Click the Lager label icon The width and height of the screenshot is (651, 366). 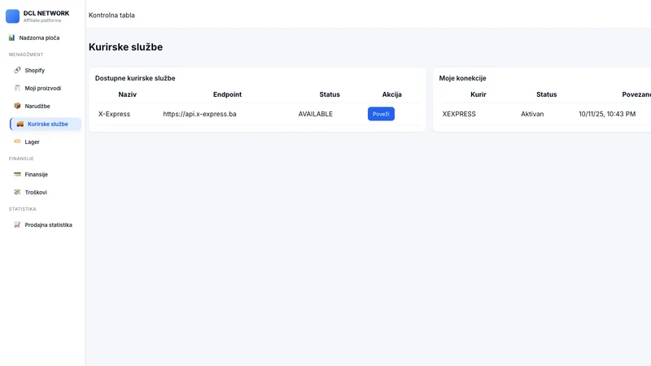[17, 142]
